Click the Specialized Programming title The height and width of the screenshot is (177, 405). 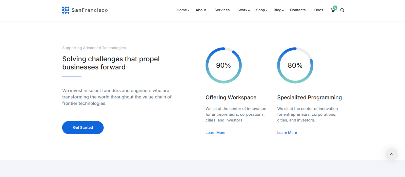[x=309, y=97]
